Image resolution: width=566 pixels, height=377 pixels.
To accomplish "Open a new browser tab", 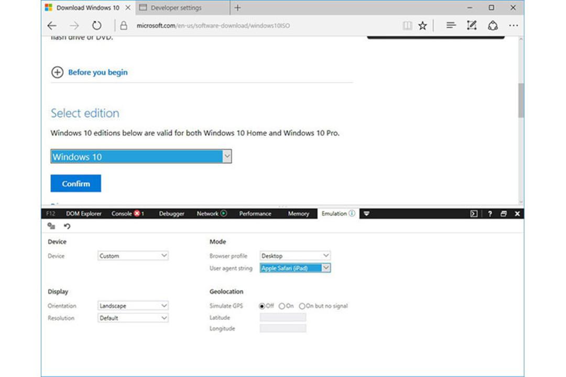I will pyautogui.click(x=237, y=7).
